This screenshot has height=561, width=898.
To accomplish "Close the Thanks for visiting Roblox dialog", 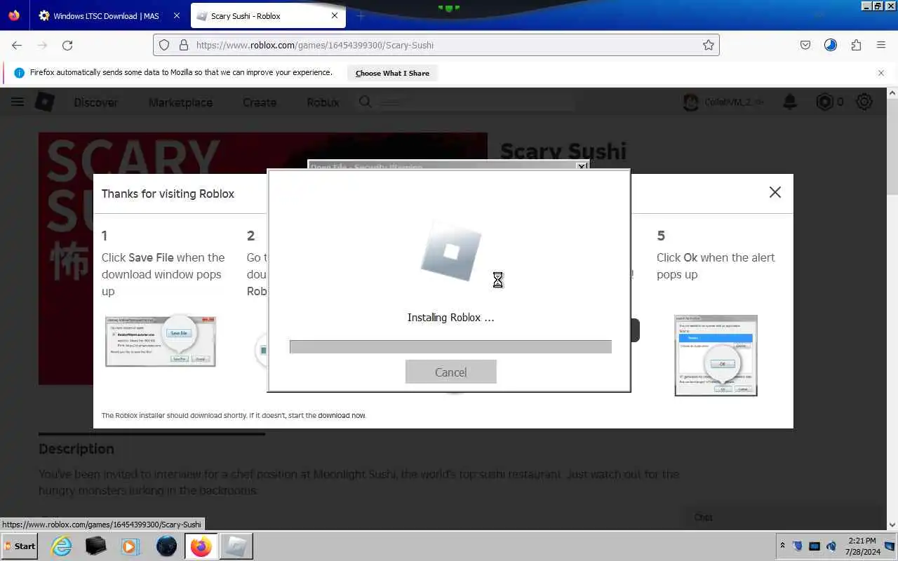I will 775,192.
